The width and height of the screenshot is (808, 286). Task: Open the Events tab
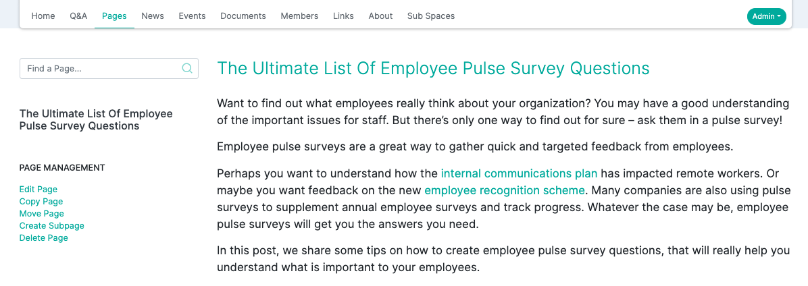[193, 16]
